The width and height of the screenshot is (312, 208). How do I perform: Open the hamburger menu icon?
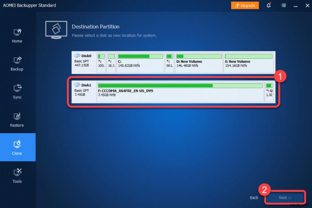[284, 5]
